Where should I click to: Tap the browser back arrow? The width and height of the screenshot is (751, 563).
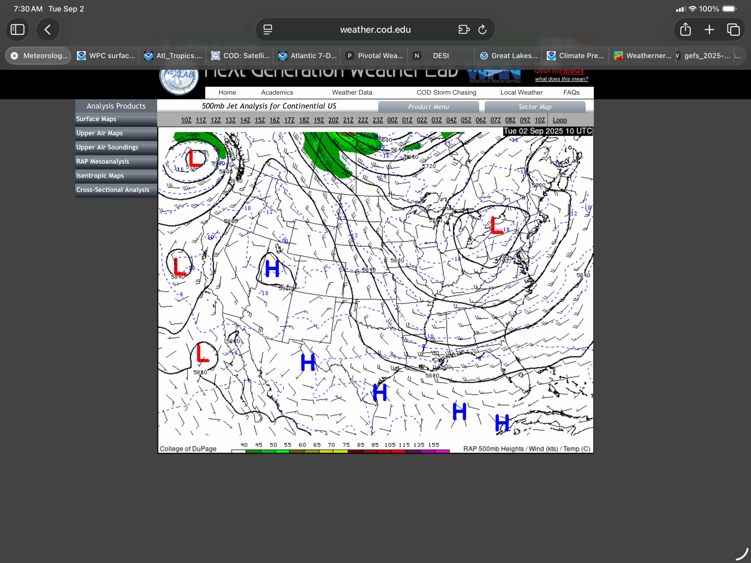coord(48,30)
